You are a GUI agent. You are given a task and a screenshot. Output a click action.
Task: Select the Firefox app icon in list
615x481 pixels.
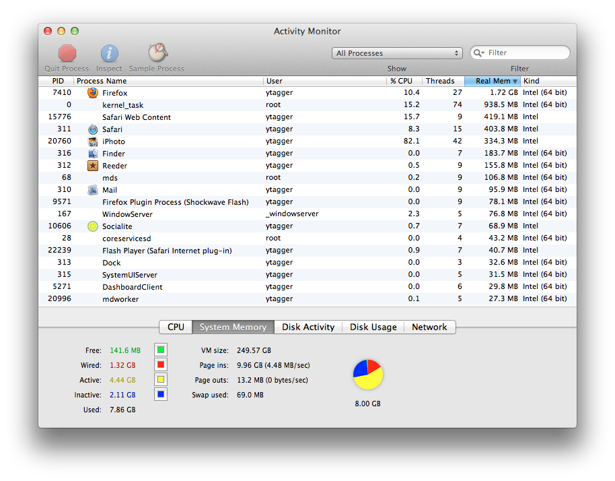point(93,93)
